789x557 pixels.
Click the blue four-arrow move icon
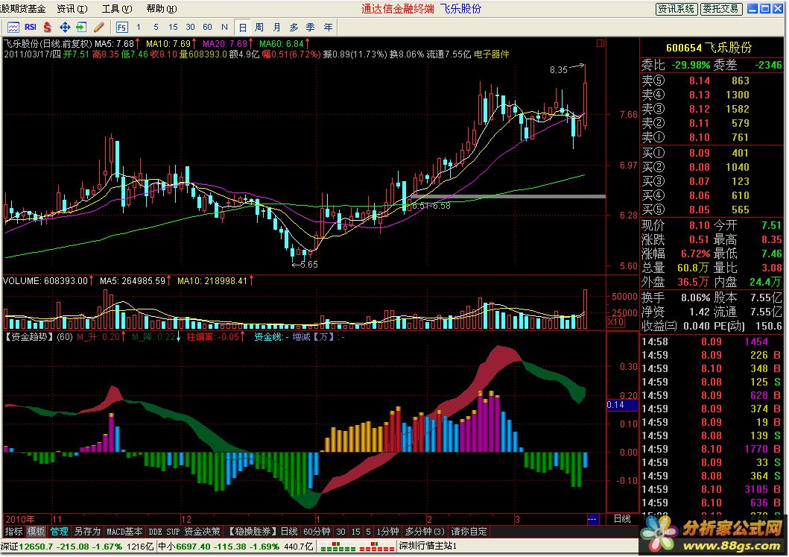coord(65,27)
